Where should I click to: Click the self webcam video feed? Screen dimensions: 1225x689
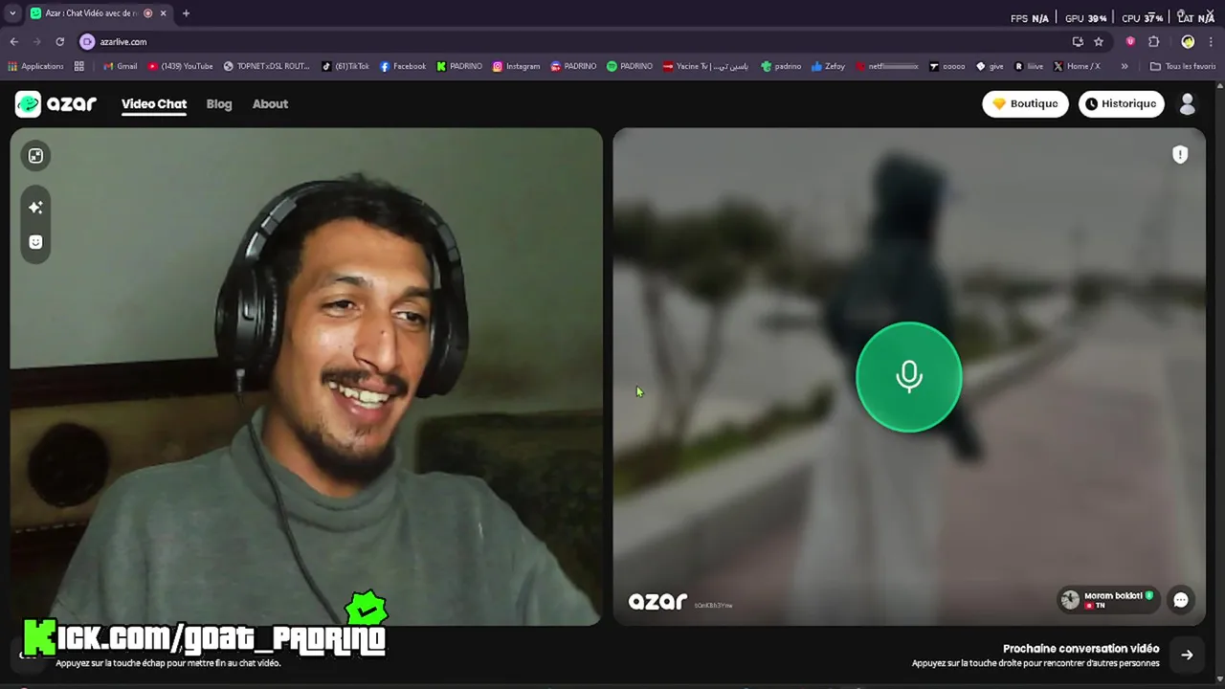(x=306, y=376)
